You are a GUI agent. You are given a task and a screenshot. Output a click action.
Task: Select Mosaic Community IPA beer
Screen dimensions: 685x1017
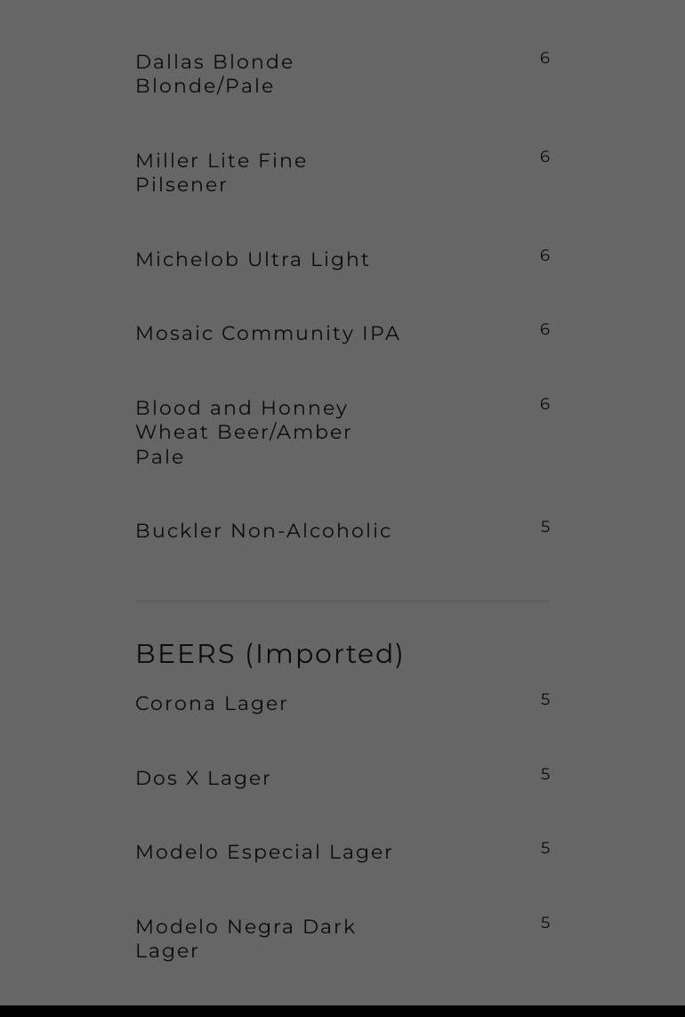pyautogui.click(x=268, y=334)
